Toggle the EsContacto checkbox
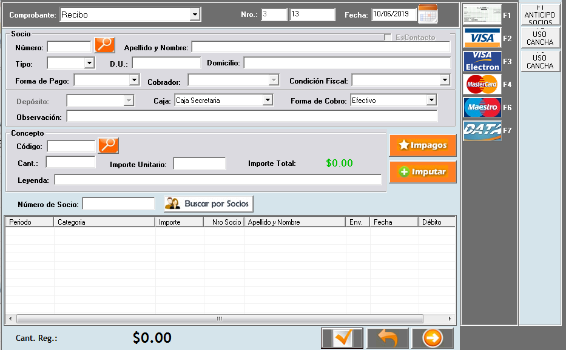Screen dimensions: 566x350 coord(388,38)
